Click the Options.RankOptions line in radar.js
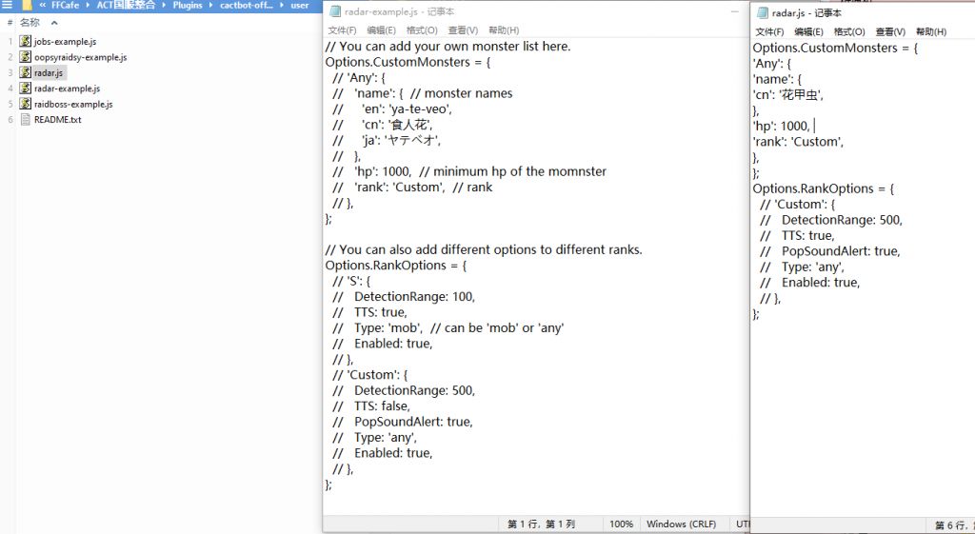The height and width of the screenshot is (534, 975). pyautogui.click(x=824, y=188)
